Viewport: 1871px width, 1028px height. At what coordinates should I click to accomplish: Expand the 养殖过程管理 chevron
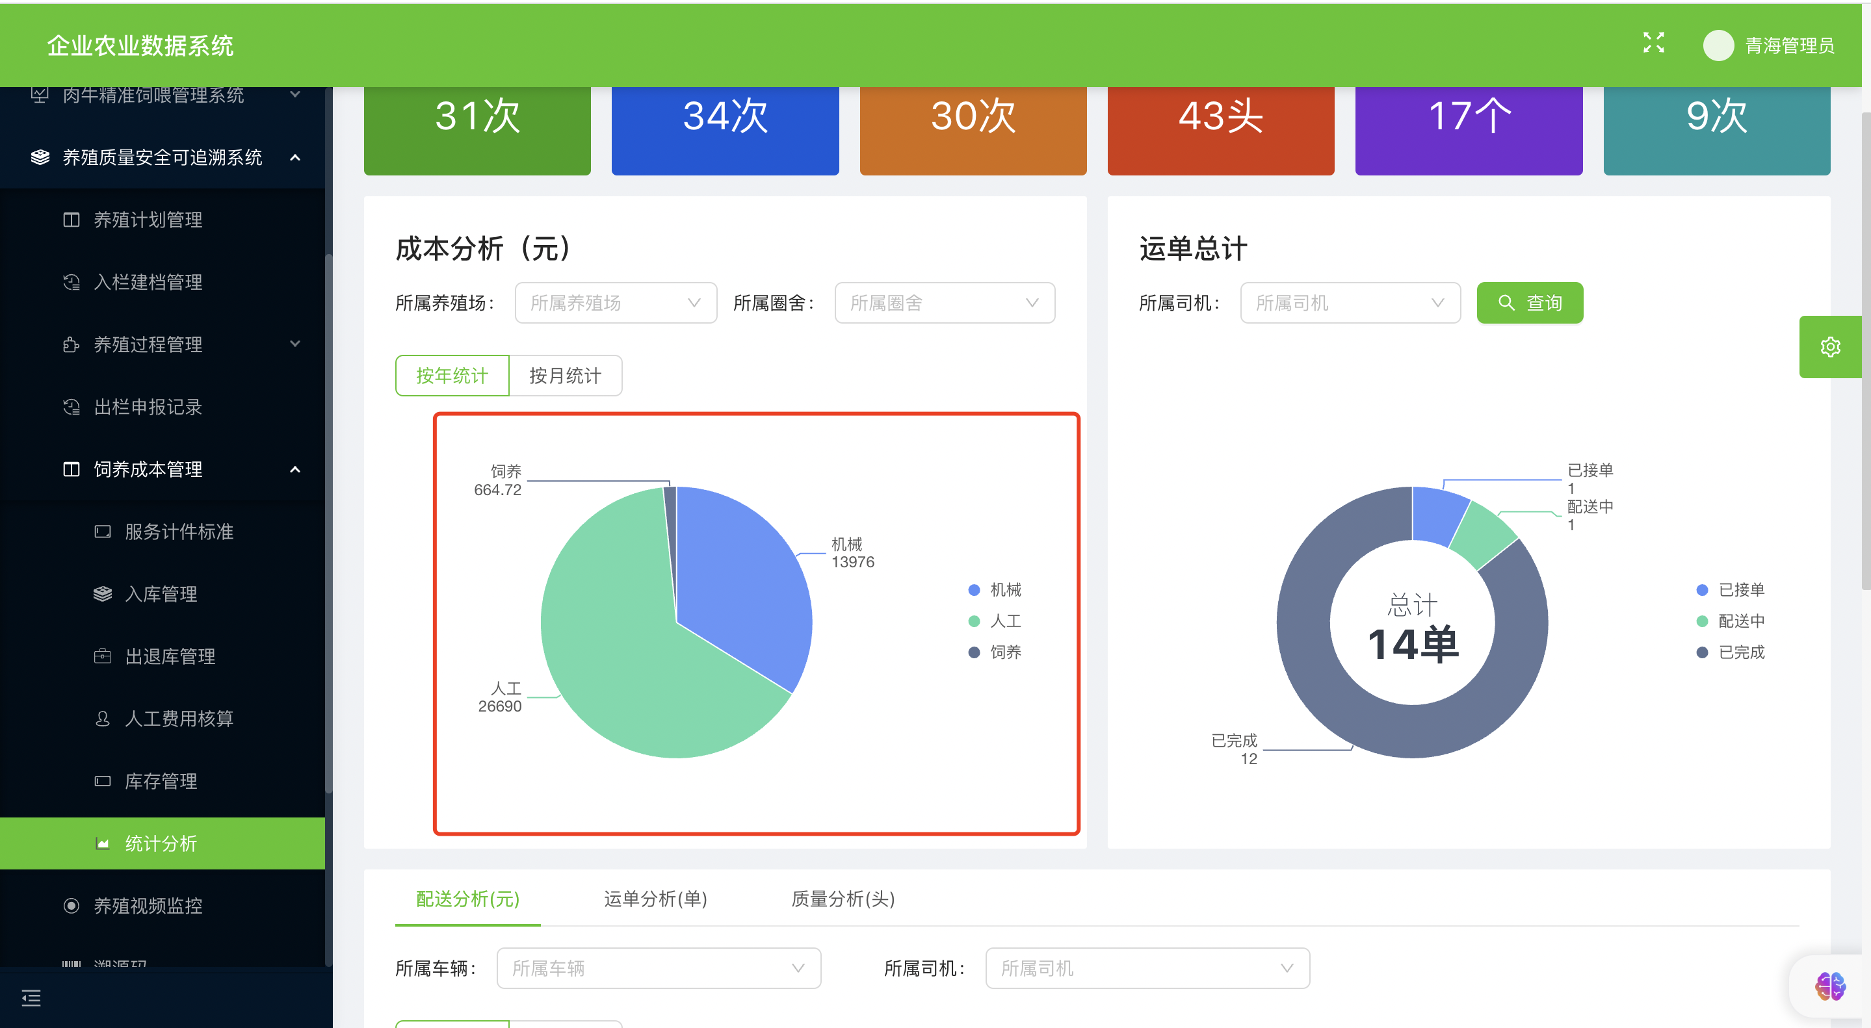[x=295, y=344]
